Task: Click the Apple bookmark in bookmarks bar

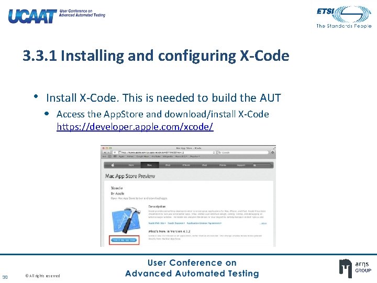Action: click(121, 156)
